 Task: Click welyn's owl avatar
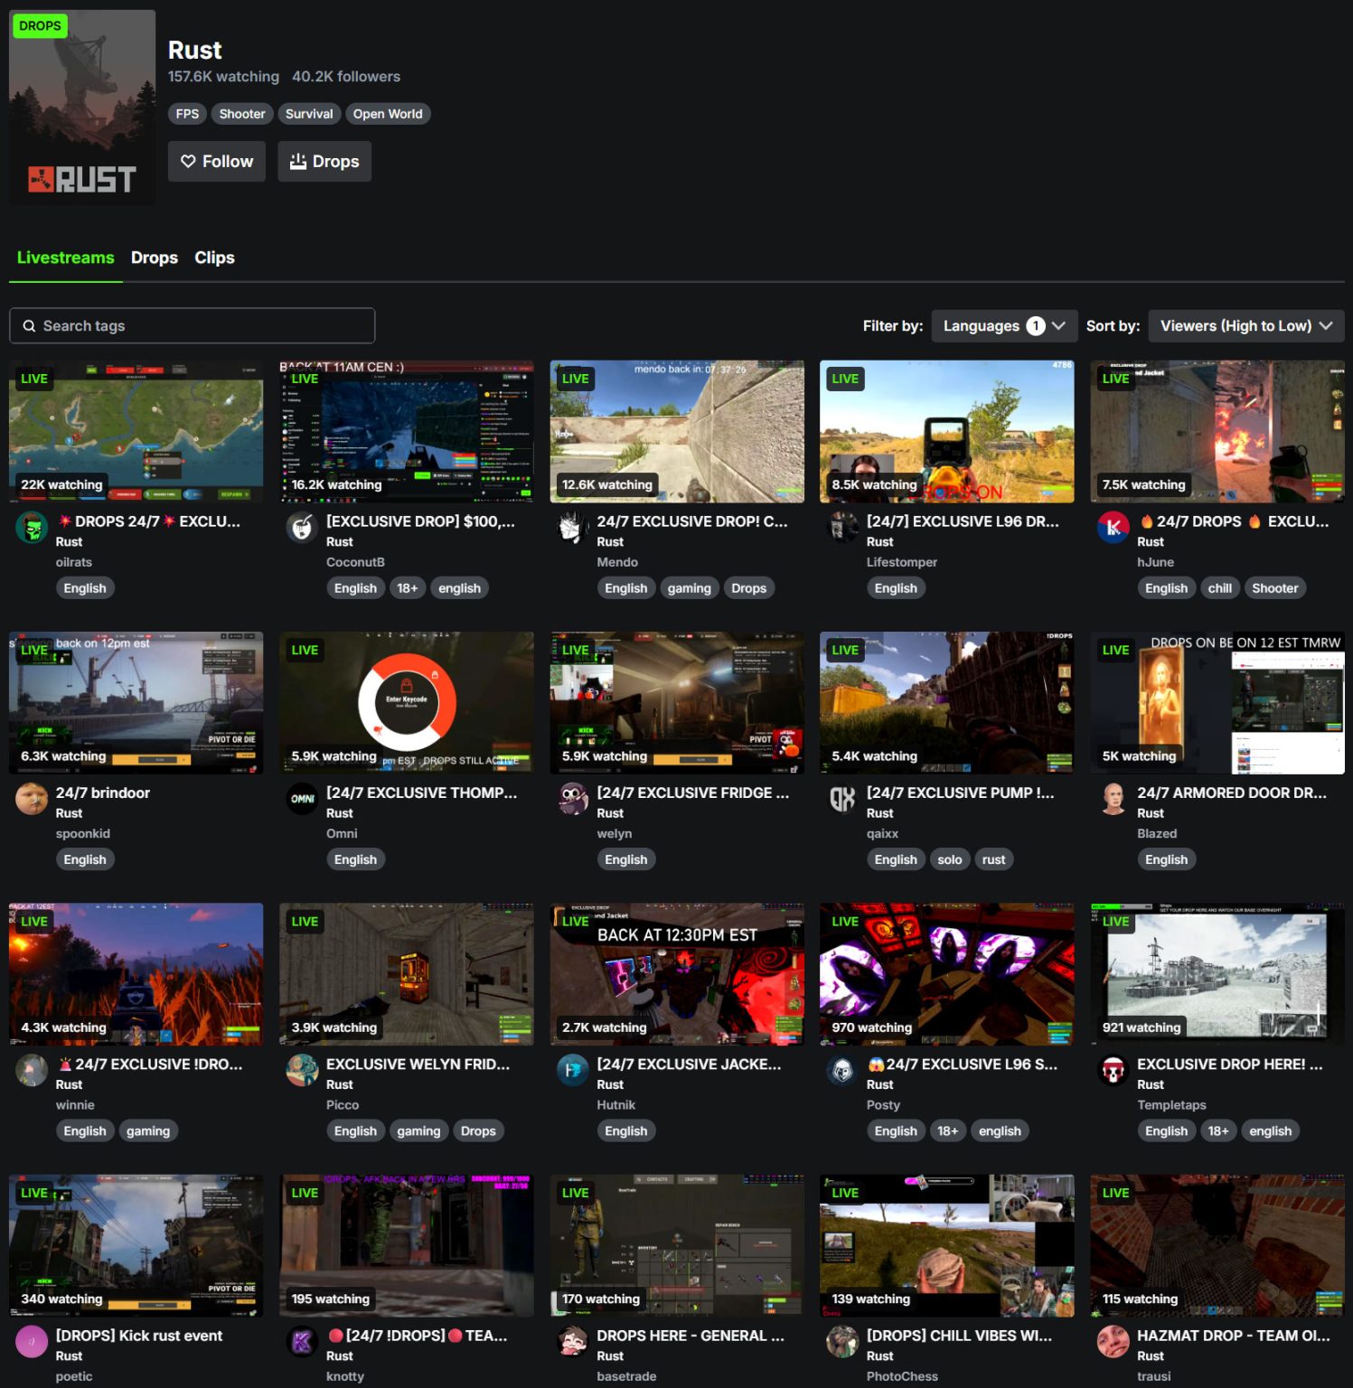[573, 799]
